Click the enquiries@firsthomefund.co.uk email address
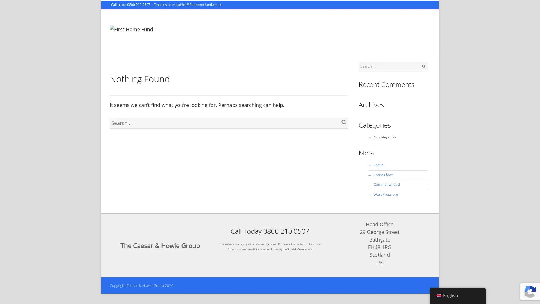The width and height of the screenshot is (540, 304). point(196,5)
